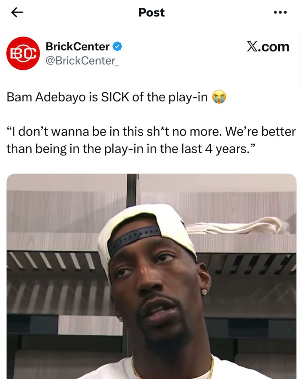Open the three-dot more options menu
Screen dimensions: 303x379
tap(280, 12)
